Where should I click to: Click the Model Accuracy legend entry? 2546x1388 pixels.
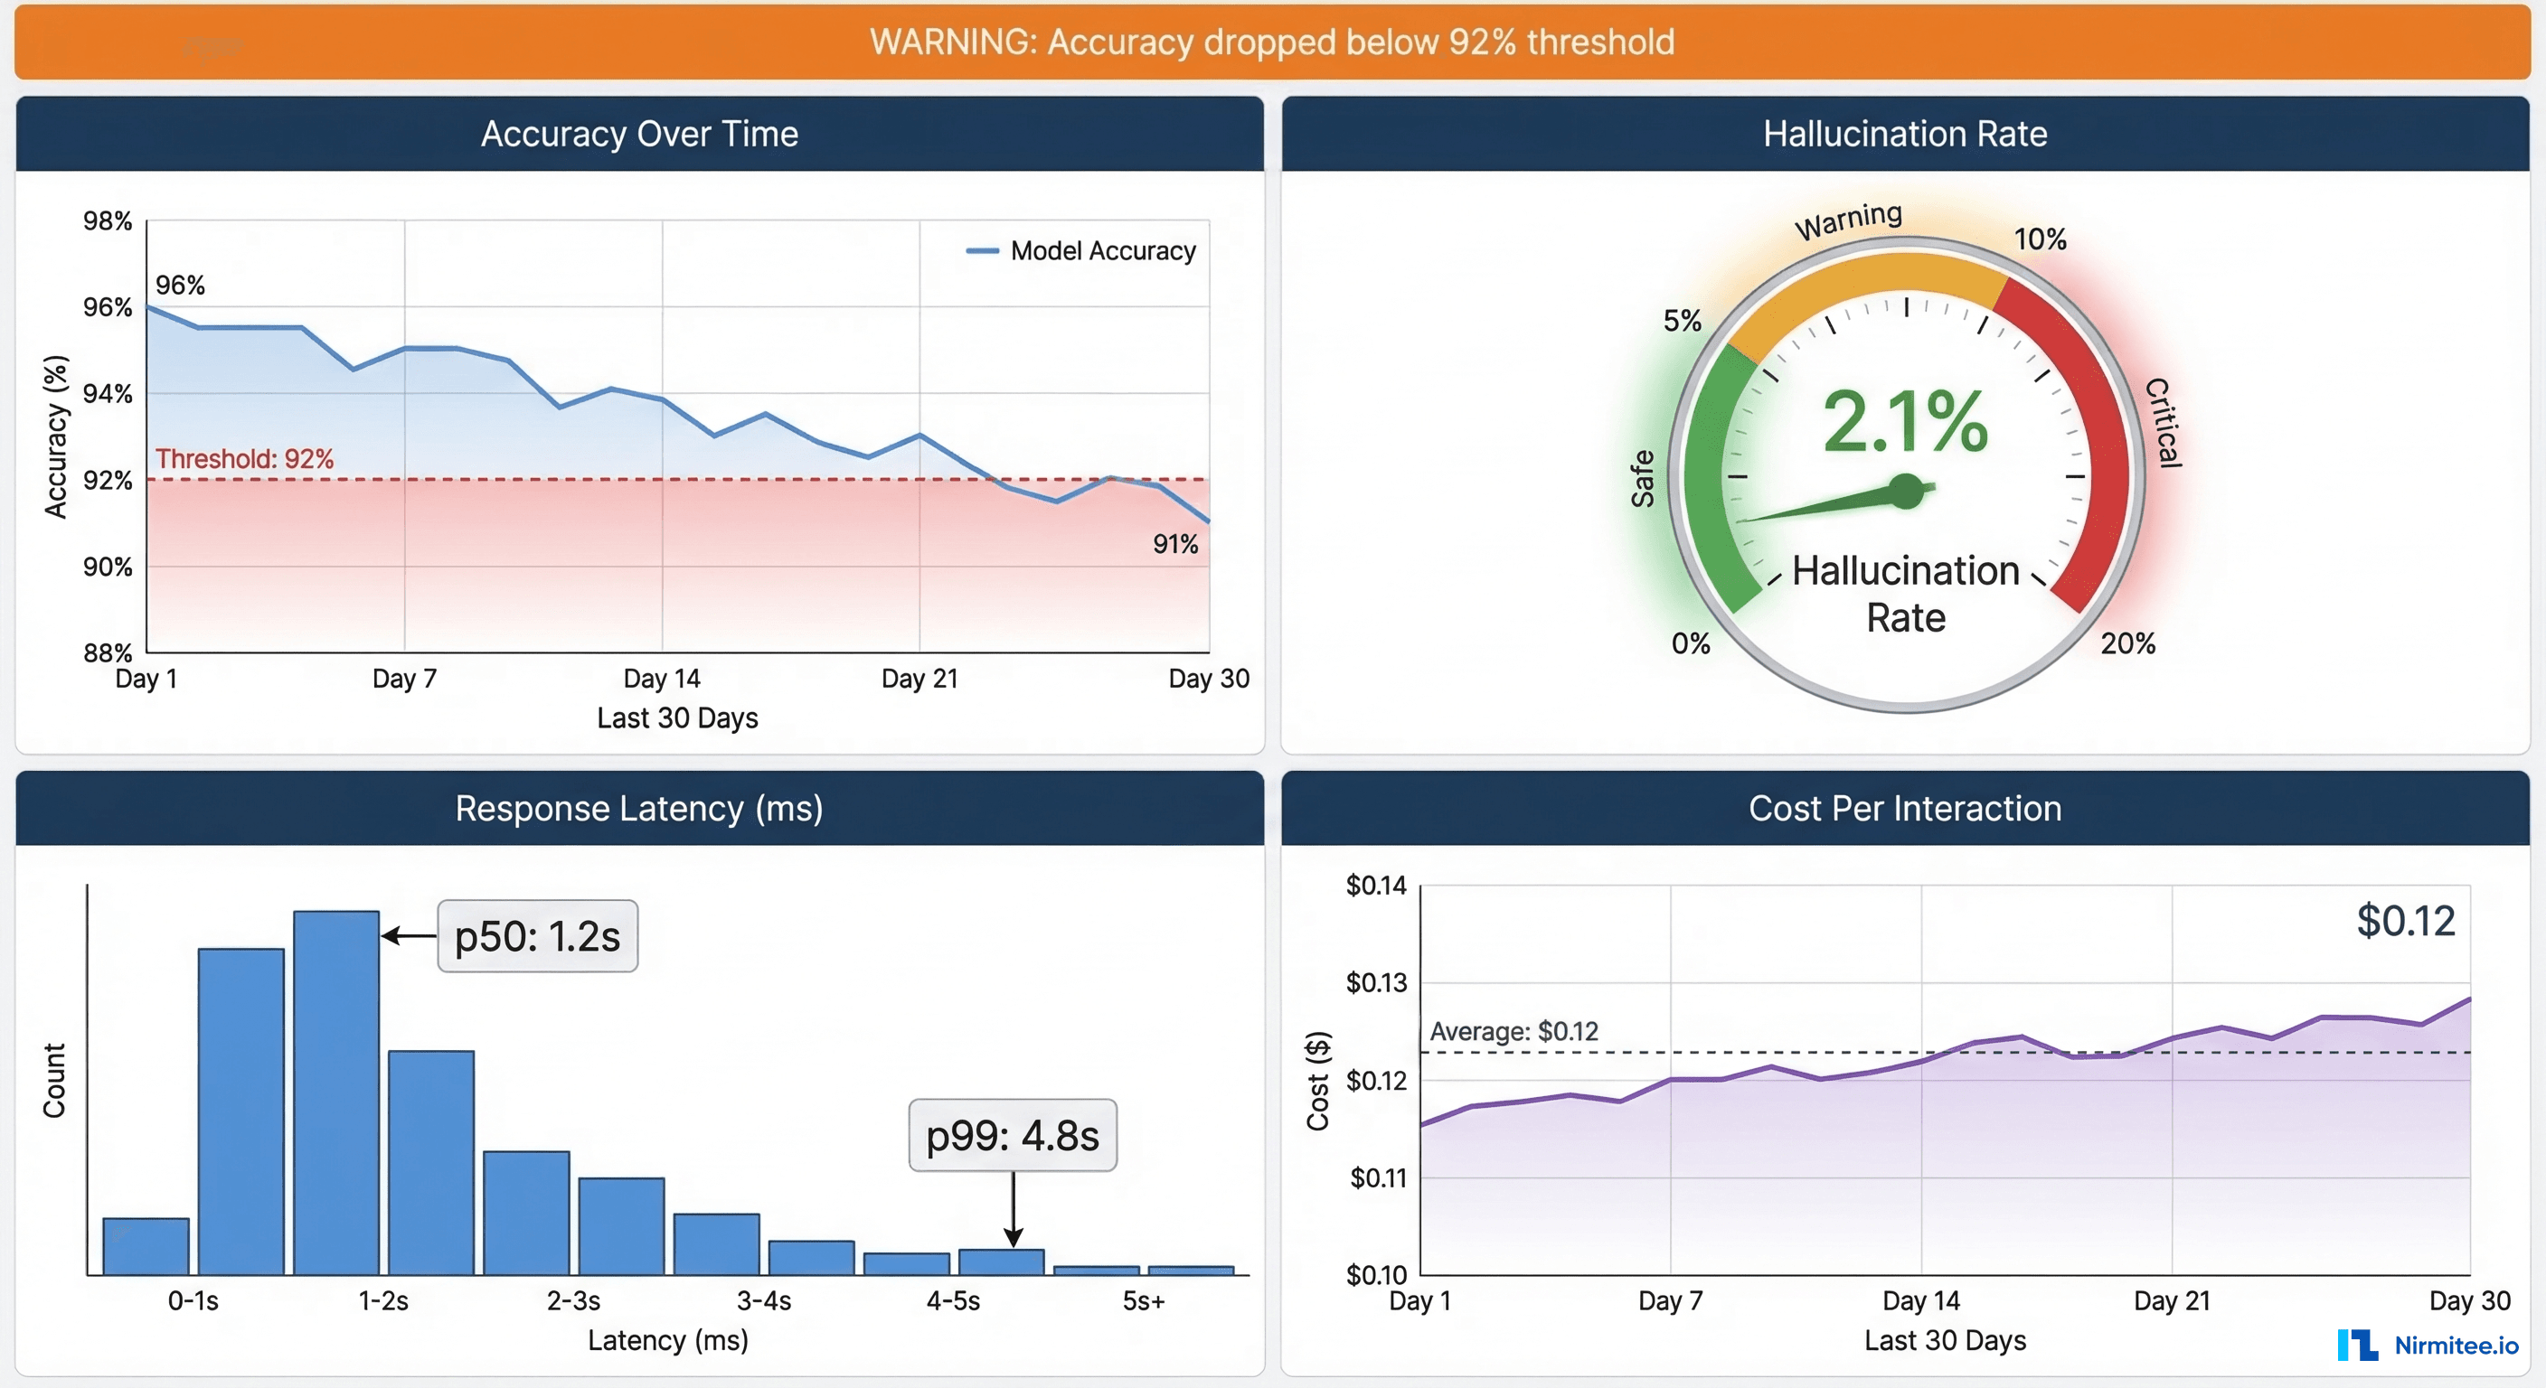tap(1081, 251)
